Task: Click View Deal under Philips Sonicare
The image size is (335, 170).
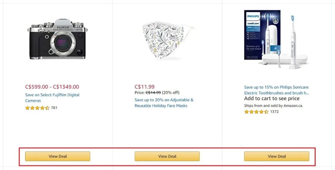Action: pyautogui.click(x=277, y=156)
